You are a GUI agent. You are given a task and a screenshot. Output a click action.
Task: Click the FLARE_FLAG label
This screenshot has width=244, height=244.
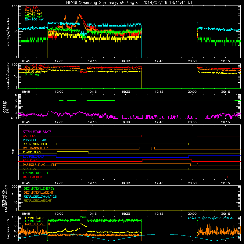(32, 152)
